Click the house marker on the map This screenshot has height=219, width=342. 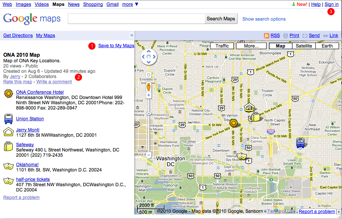[249, 108]
